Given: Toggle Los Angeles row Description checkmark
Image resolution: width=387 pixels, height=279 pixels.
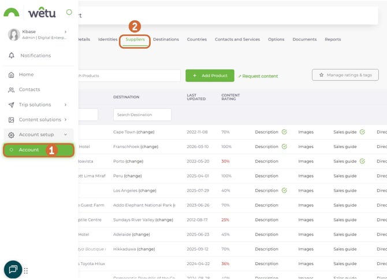Looking at the screenshot, I should (x=284, y=190).
